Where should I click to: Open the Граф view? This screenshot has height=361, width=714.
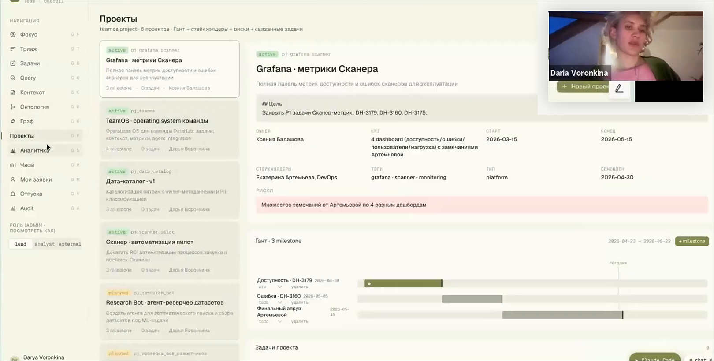pyautogui.click(x=26, y=121)
